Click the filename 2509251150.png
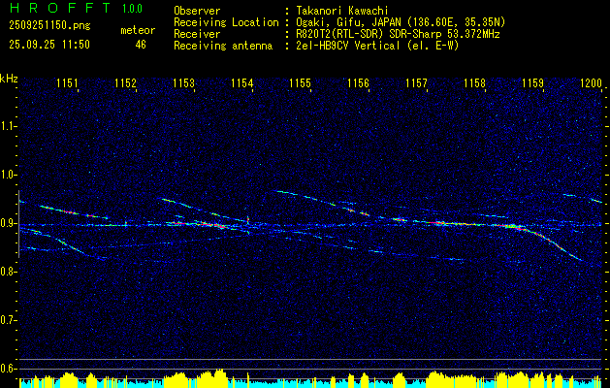This screenshot has width=610, height=388. (49, 26)
